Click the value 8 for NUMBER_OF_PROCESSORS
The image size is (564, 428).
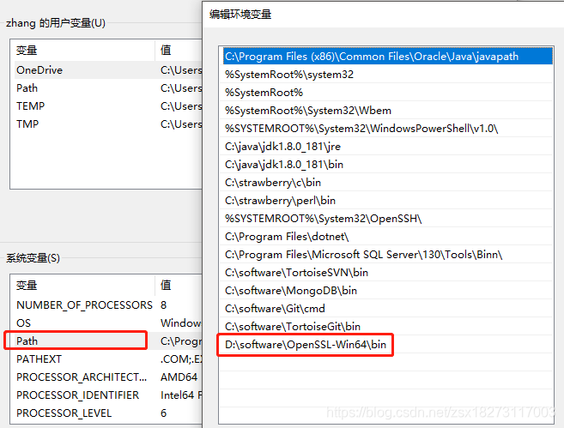(164, 305)
